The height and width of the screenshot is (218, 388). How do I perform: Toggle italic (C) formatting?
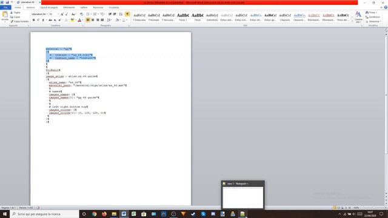[38, 20]
